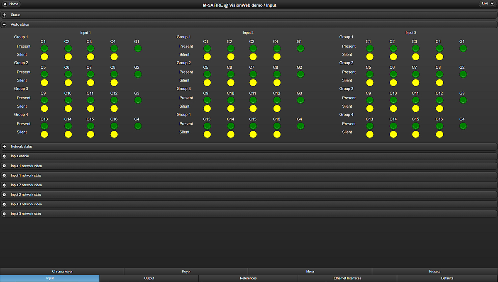Select the Output tab
This screenshot has width=498, height=282.
tap(149, 278)
